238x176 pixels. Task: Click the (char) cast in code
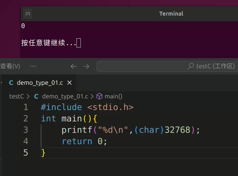149,130
